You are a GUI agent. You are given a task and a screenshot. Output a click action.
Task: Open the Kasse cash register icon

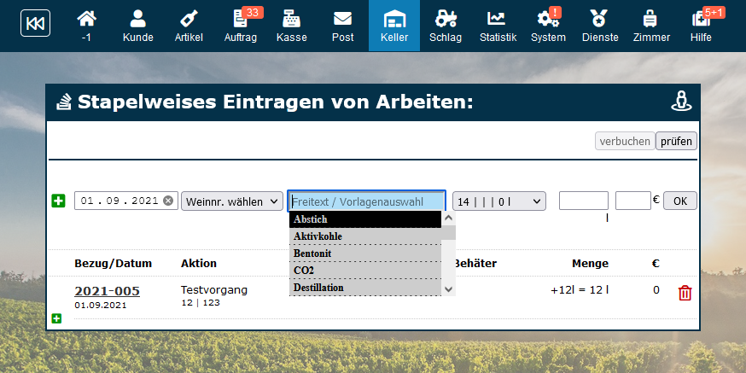click(292, 19)
